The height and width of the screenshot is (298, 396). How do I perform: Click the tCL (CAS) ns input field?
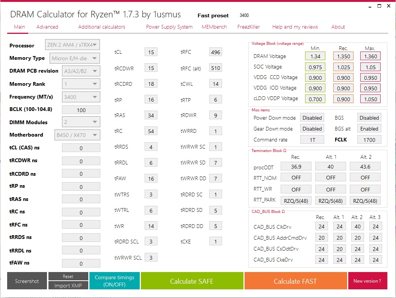click(81, 148)
